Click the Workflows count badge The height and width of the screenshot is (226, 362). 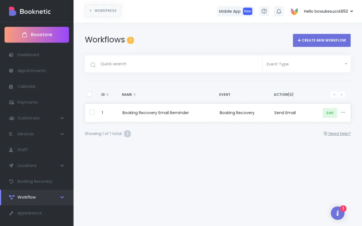coord(130,40)
